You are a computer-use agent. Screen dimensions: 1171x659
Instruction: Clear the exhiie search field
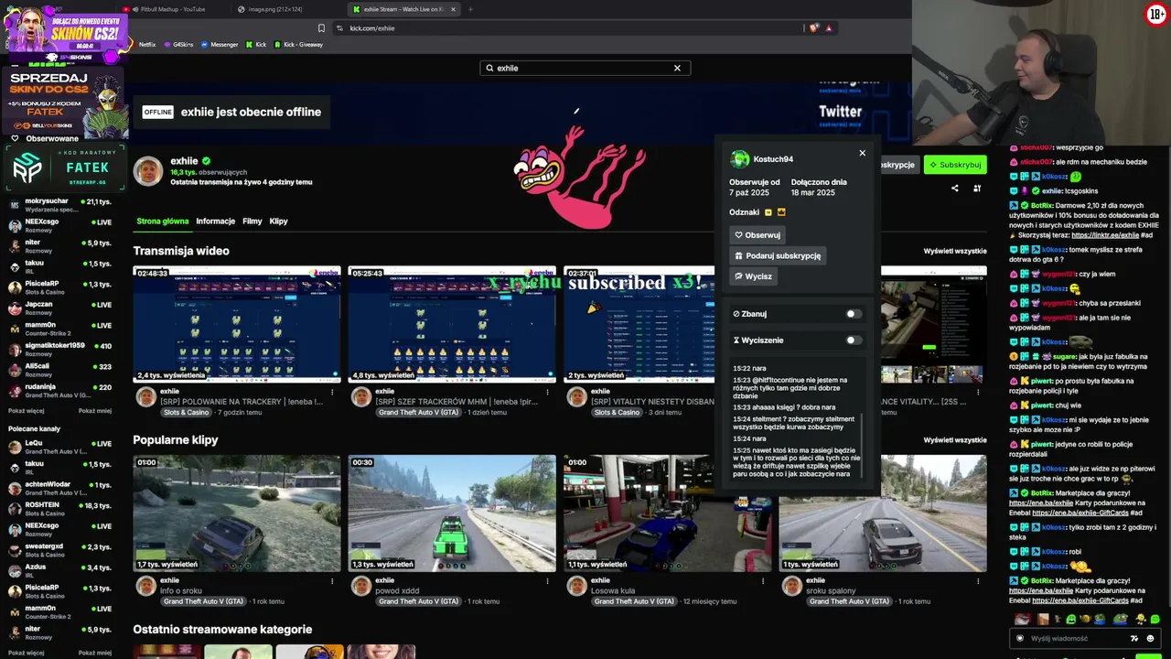[x=677, y=68]
